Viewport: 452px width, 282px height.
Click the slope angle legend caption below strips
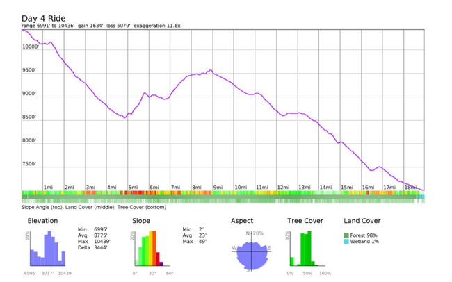click(x=93, y=206)
